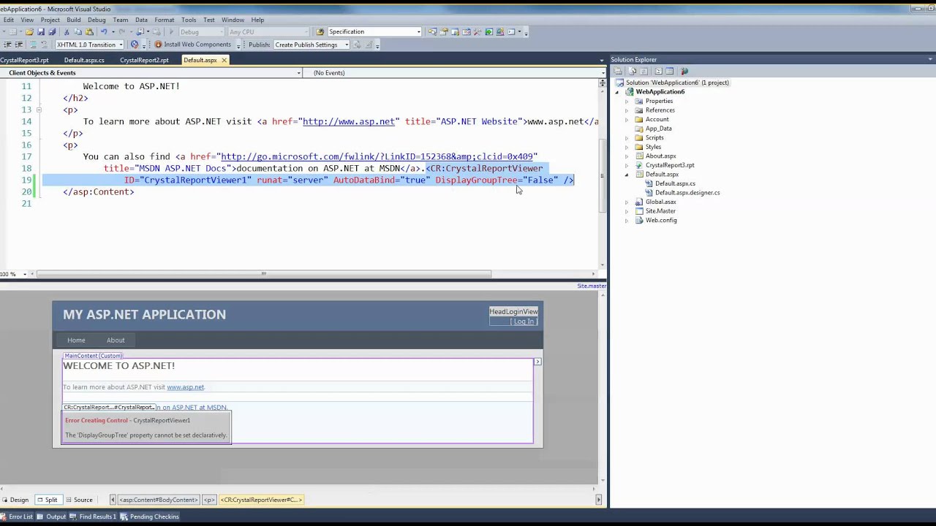Click the Start Debugging play icon
This screenshot has width=936, height=526.
(x=172, y=32)
